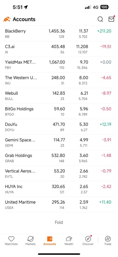Open the Trade icon
The image size is (118, 257).
pos(108,241)
